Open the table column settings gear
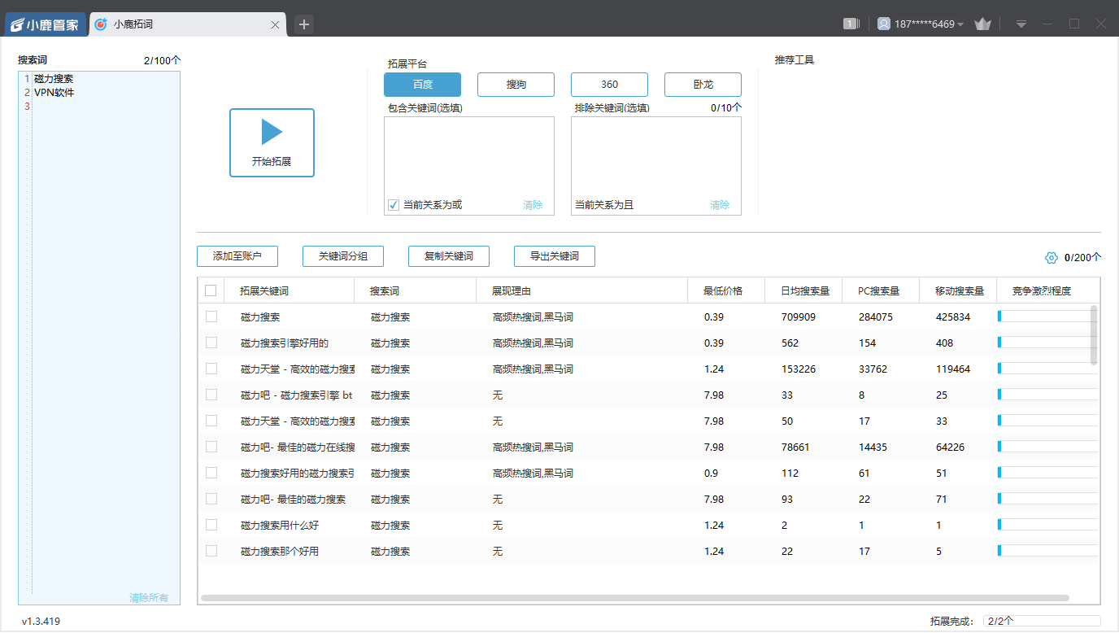Image resolution: width=1119 pixels, height=633 pixels. [1052, 257]
